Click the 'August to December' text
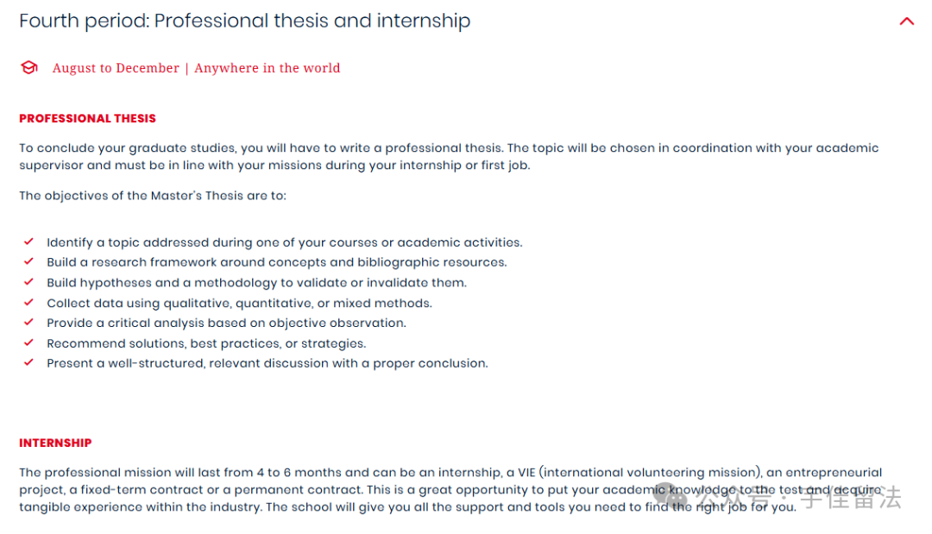This screenshot has width=932, height=534. click(x=116, y=68)
